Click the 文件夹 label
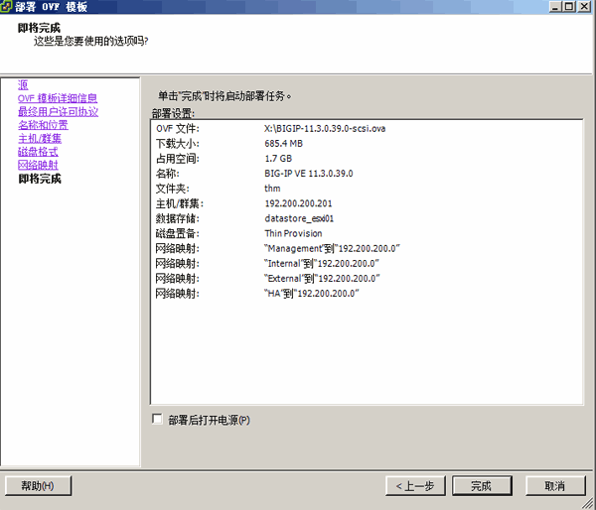Image resolution: width=596 pixels, height=510 pixels. coord(173,189)
